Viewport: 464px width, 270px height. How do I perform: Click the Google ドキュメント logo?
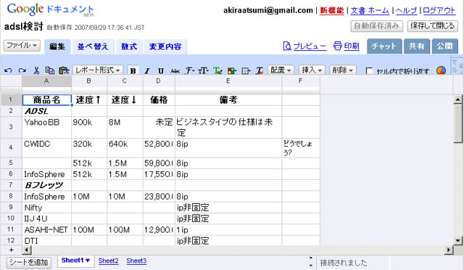tap(50, 9)
